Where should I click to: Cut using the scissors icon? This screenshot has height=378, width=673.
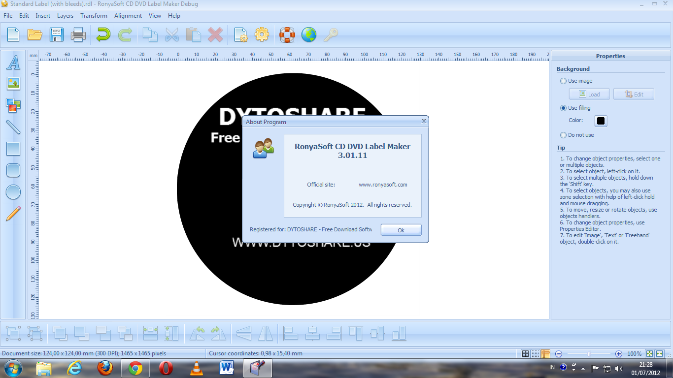tap(172, 34)
